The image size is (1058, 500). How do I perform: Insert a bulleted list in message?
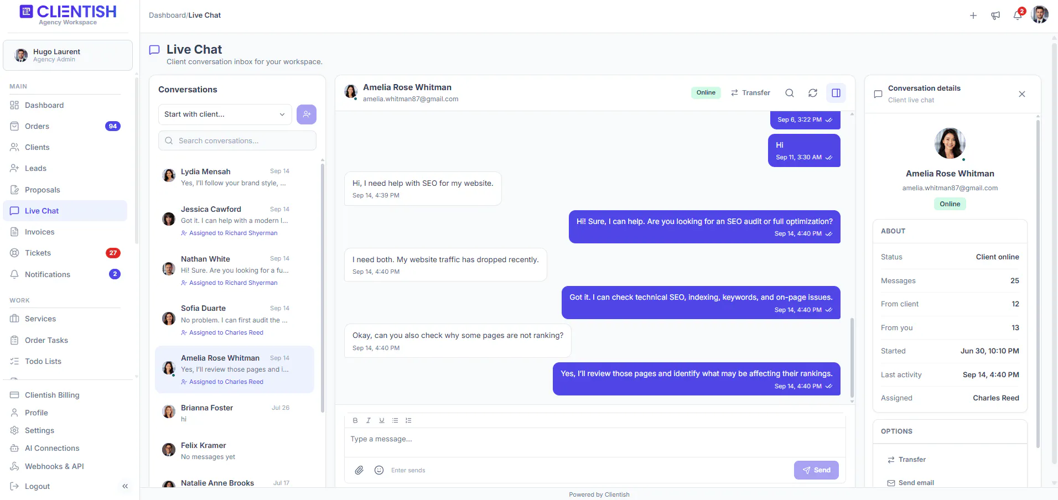click(x=395, y=420)
